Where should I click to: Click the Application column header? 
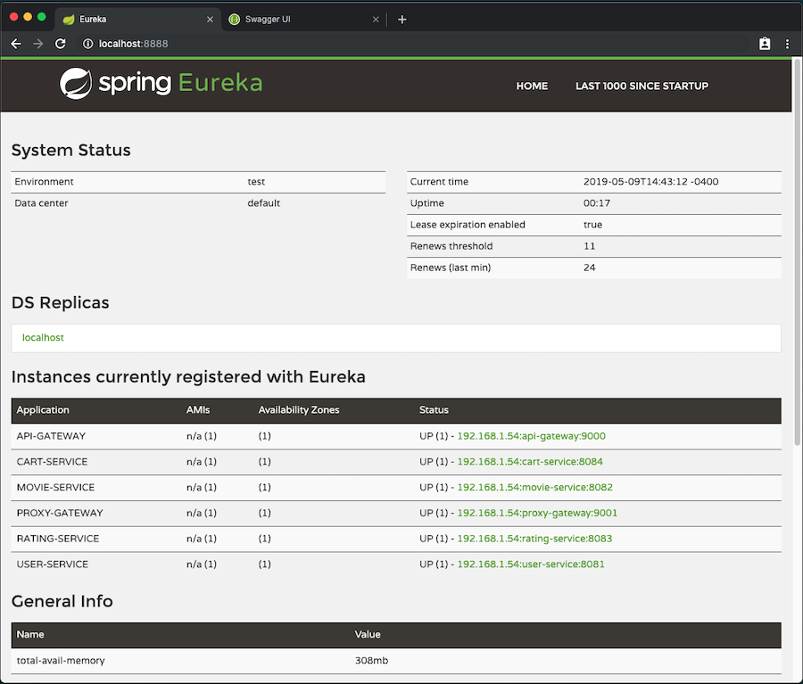(x=43, y=410)
